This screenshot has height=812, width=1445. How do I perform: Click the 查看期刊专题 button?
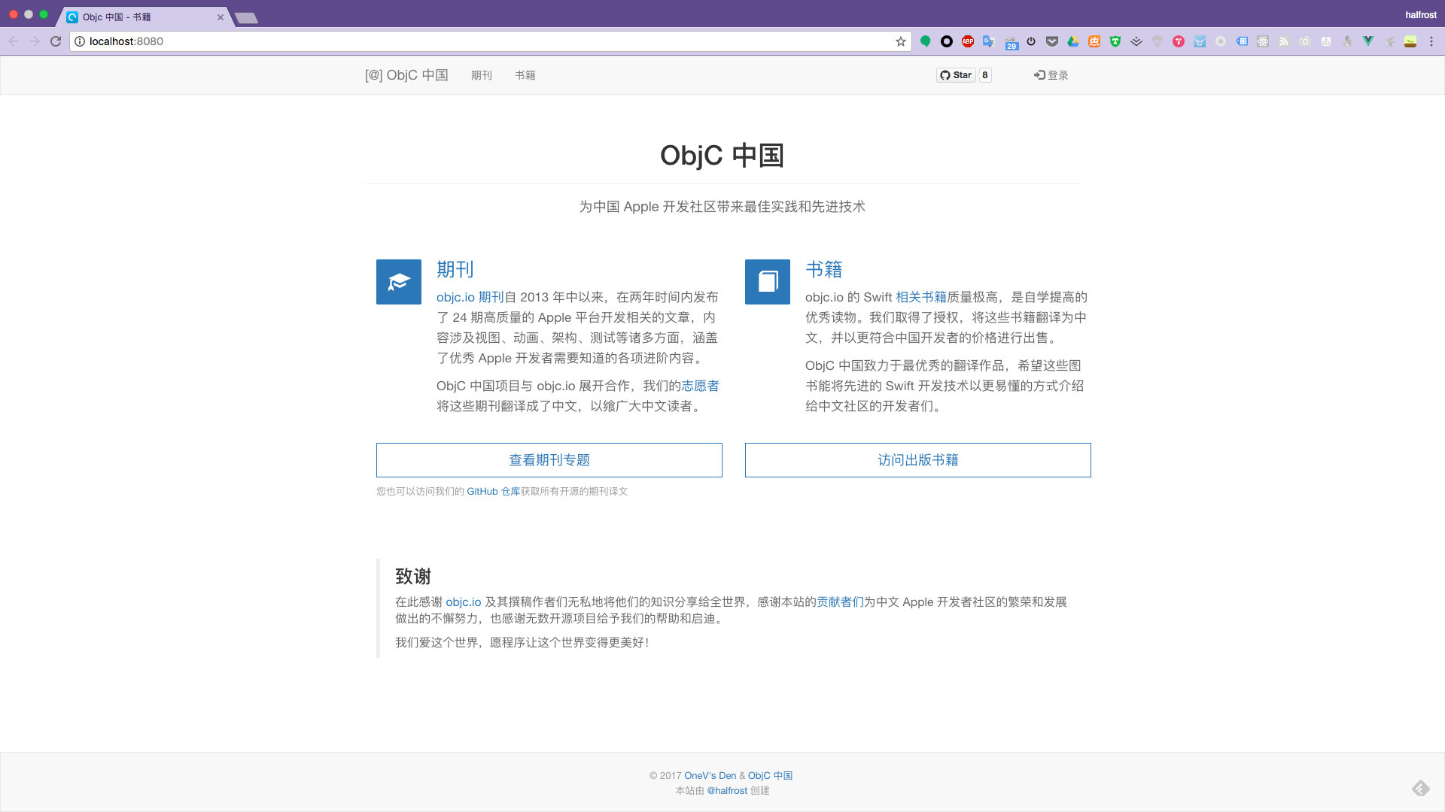(x=549, y=460)
